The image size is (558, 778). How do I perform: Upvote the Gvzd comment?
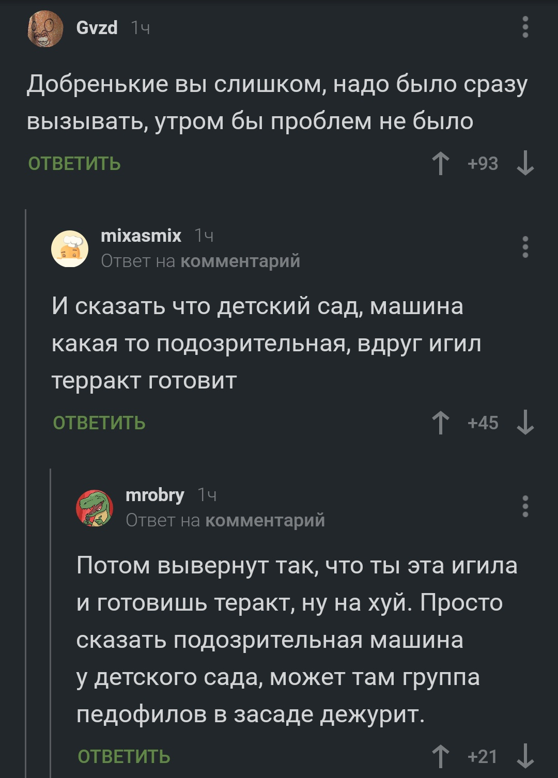[440, 163]
